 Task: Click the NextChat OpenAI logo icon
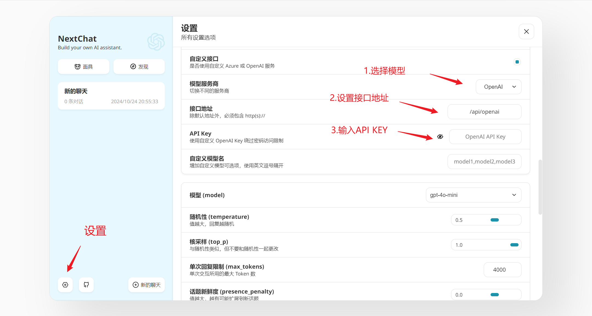(x=156, y=42)
